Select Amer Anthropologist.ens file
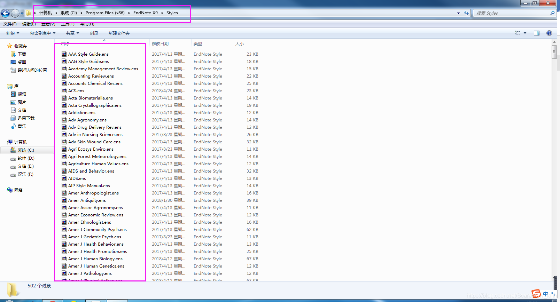 [93, 193]
